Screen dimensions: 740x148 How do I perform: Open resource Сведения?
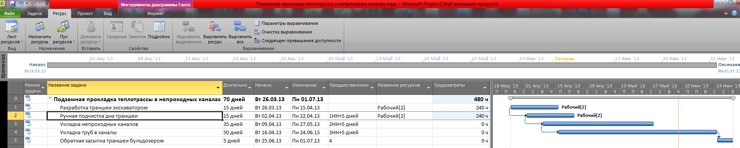pyautogui.click(x=117, y=30)
